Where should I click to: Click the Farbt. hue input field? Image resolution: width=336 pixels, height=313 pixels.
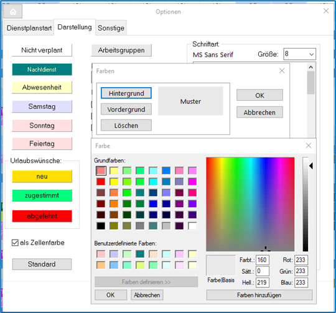click(x=263, y=260)
